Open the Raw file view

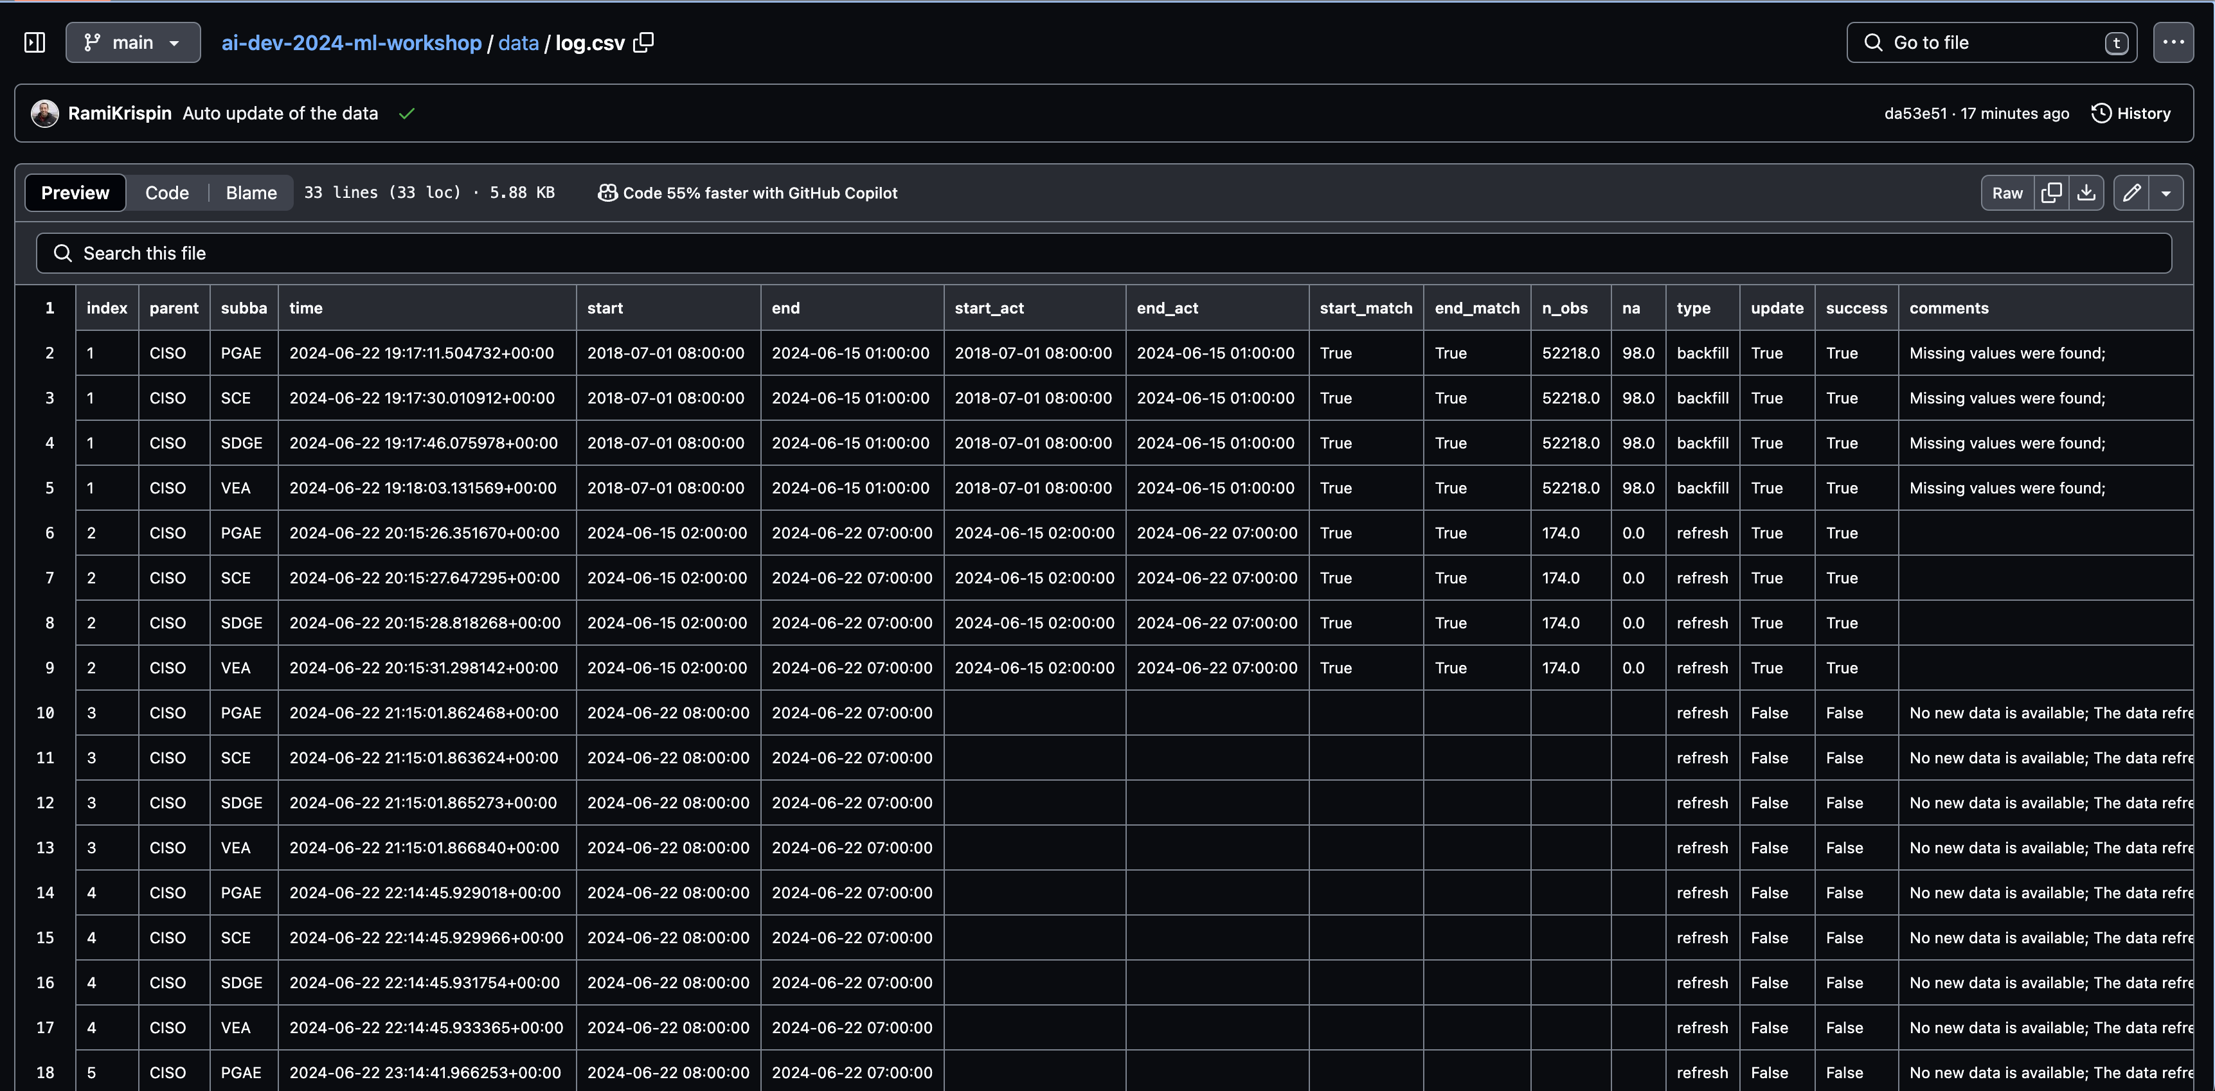[2007, 193]
